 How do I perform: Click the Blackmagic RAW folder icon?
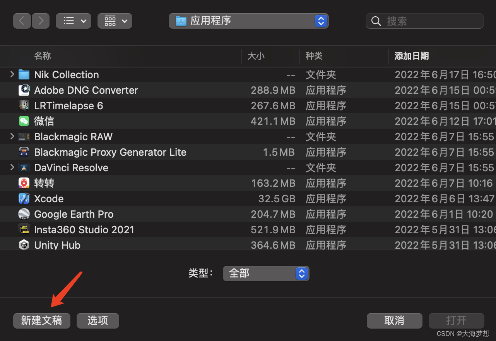pyautogui.click(x=24, y=136)
